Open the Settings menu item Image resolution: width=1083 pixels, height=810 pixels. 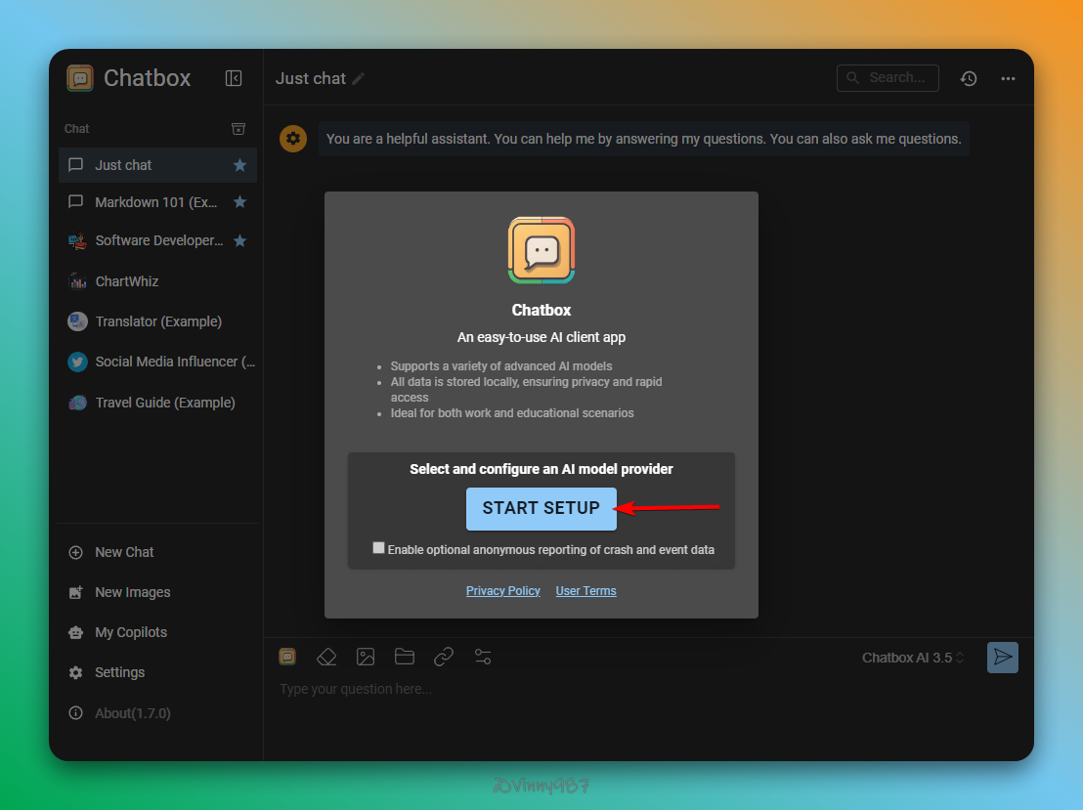point(119,672)
